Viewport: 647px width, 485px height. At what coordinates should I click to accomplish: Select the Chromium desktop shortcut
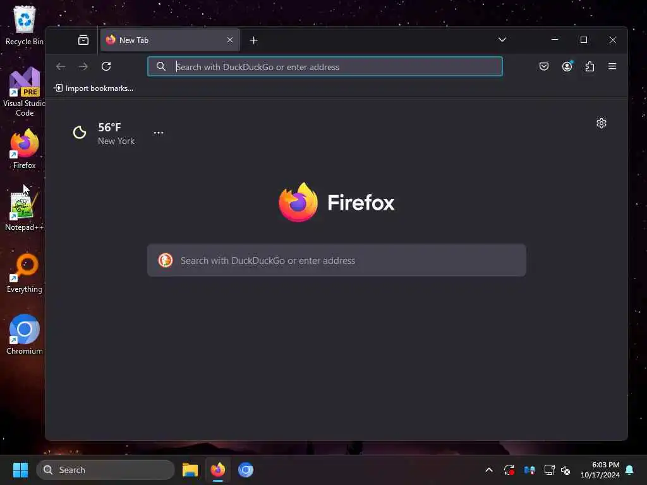point(25,335)
